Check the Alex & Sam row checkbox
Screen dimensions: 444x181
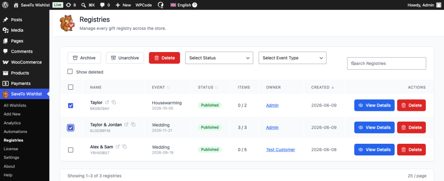pyautogui.click(x=71, y=150)
